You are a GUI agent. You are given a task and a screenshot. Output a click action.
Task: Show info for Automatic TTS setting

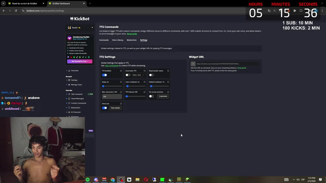click(x=144, y=71)
